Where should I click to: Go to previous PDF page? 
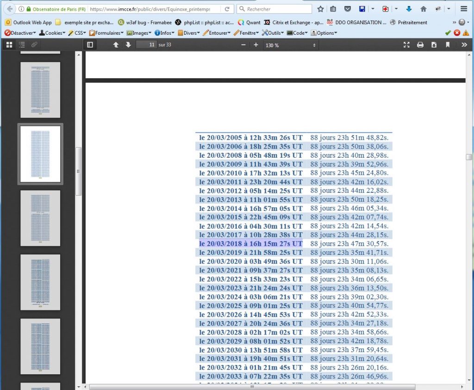pyautogui.click(x=116, y=45)
